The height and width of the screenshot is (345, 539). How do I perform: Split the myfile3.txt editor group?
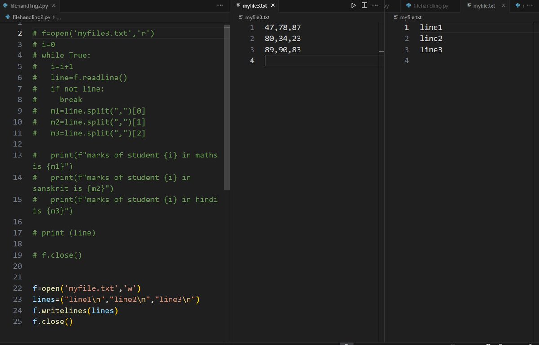pyautogui.click(x=364, y=5)
